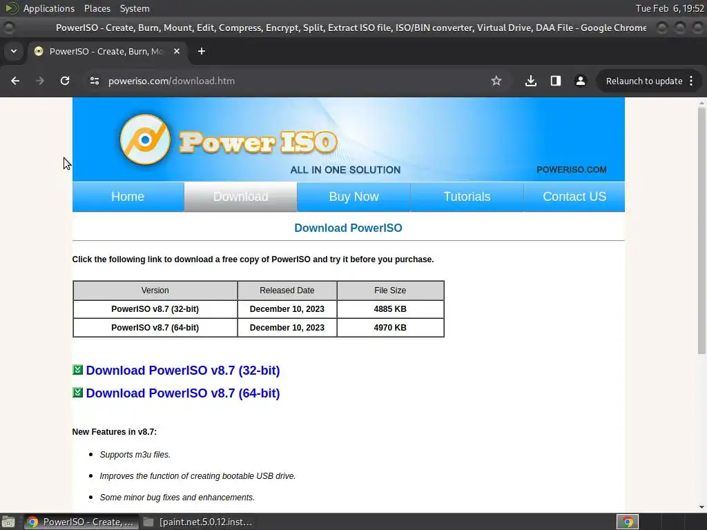Select the PowerISO v8.7 (32-bit) table cell
This screenshot has height=530, width=707.
155,309
